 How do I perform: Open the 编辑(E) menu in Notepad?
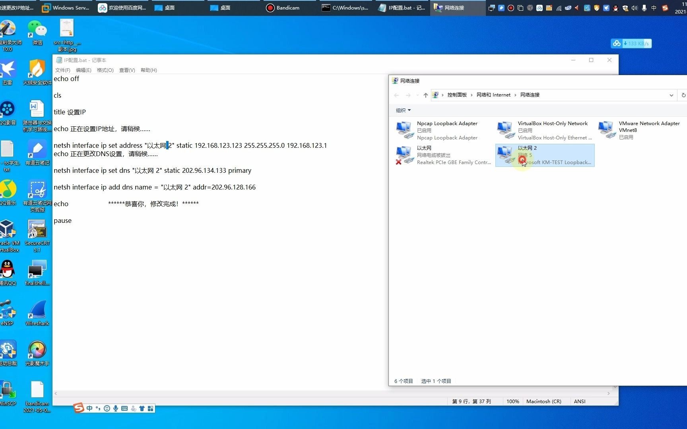[x=83, y=70]
